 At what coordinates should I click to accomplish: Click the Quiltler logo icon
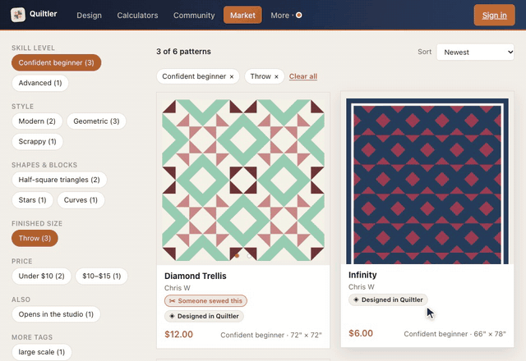18,15
